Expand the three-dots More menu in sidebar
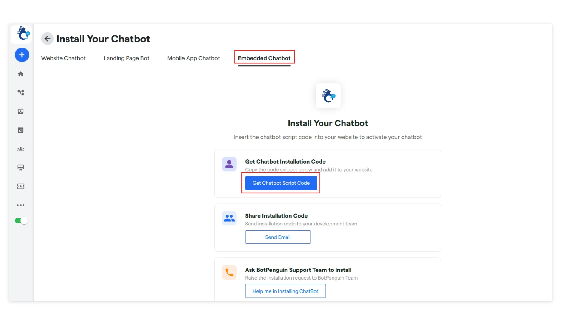Image resolution: width=561 pixels, height=325 pixels. point(21,205)
